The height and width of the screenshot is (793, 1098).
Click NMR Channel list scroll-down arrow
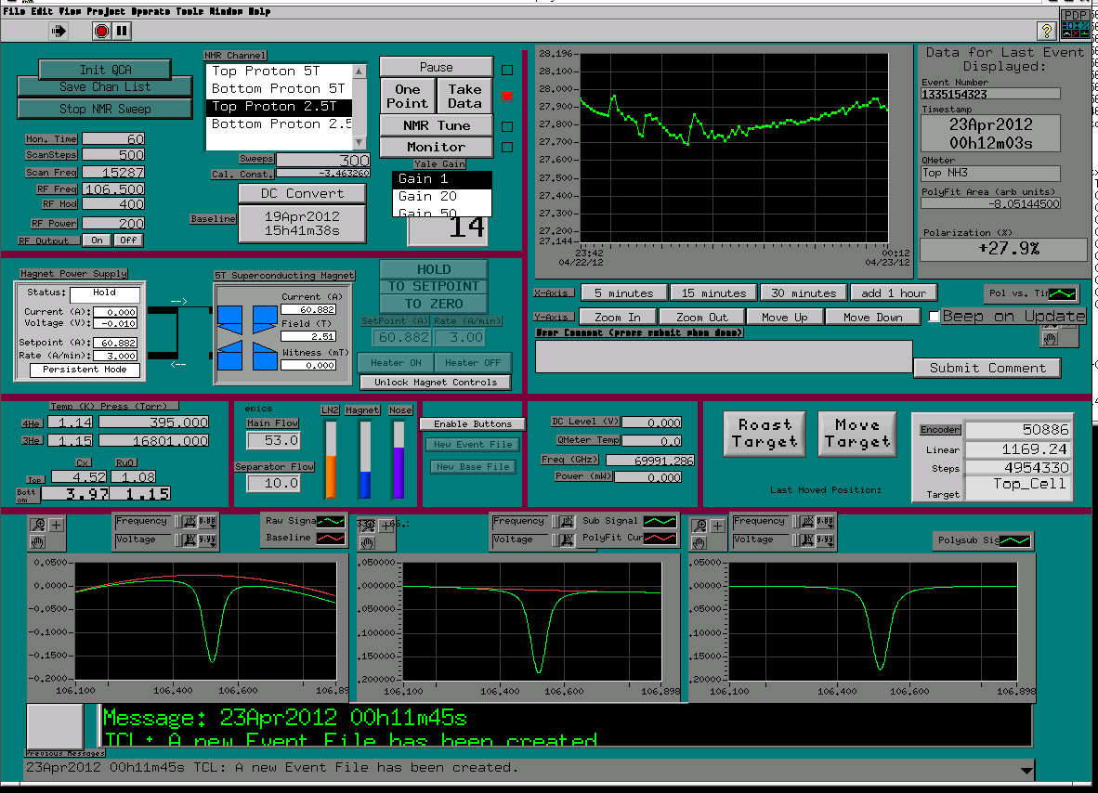[359, 142]
